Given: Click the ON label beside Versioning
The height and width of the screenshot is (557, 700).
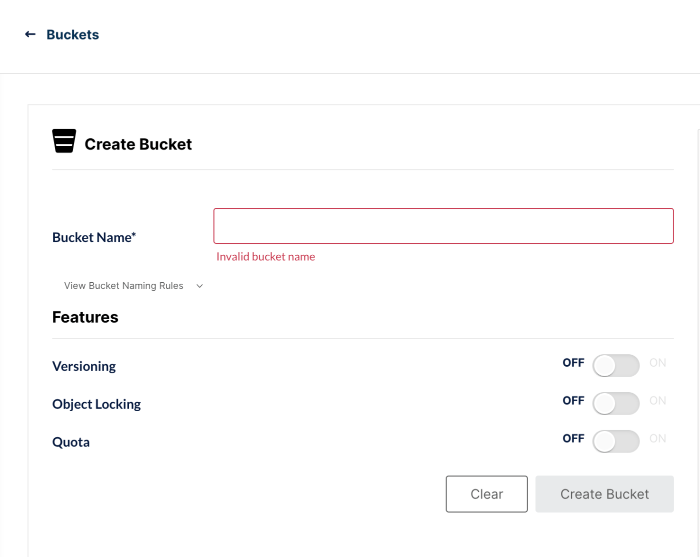Looking at the screenshot, I should click(657, 363).
